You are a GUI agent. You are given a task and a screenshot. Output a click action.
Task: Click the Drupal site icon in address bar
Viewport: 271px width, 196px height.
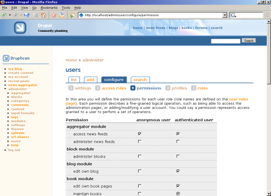81,15
